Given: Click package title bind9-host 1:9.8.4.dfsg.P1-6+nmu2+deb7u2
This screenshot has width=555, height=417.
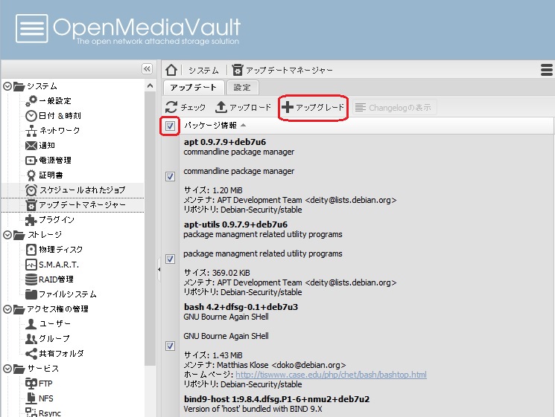Looking at the screenshot, I should pyautogui.click(x=276, y=399).
